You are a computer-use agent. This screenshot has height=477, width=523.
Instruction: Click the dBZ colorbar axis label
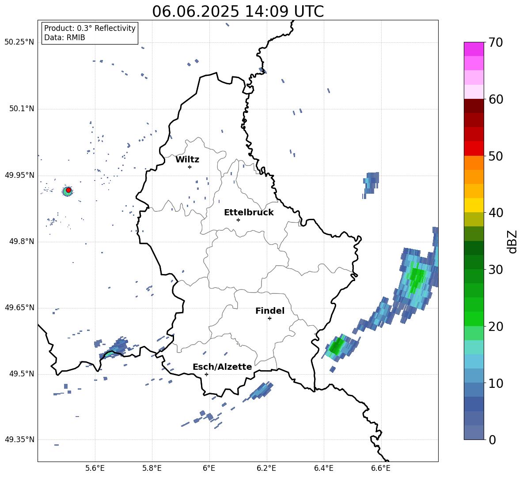point(512,241)
